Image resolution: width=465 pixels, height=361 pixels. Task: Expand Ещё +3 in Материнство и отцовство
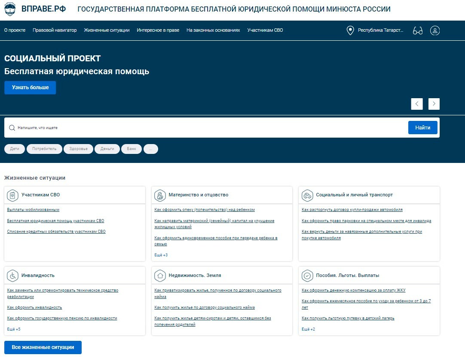(x=161, y=255)
